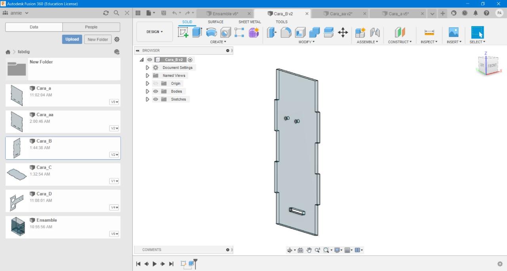Expand the Sketches node

pyautogui.click(x=147, y=99)
